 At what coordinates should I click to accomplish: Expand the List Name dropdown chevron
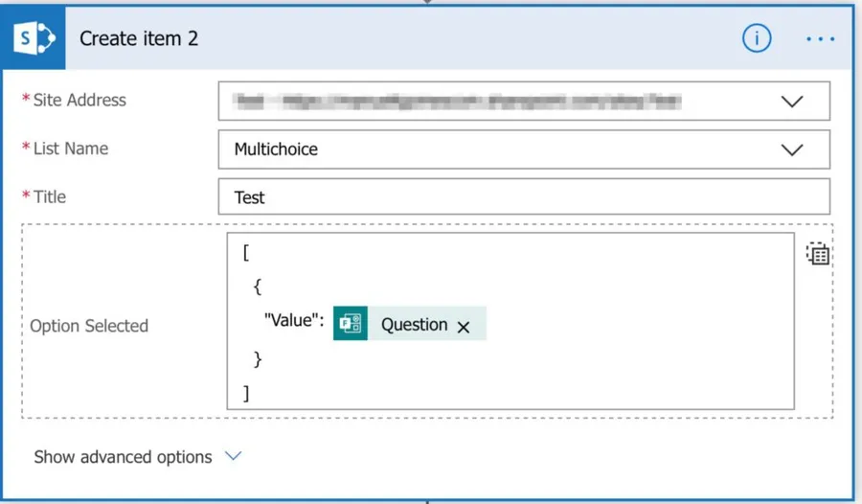coord(792,149)
